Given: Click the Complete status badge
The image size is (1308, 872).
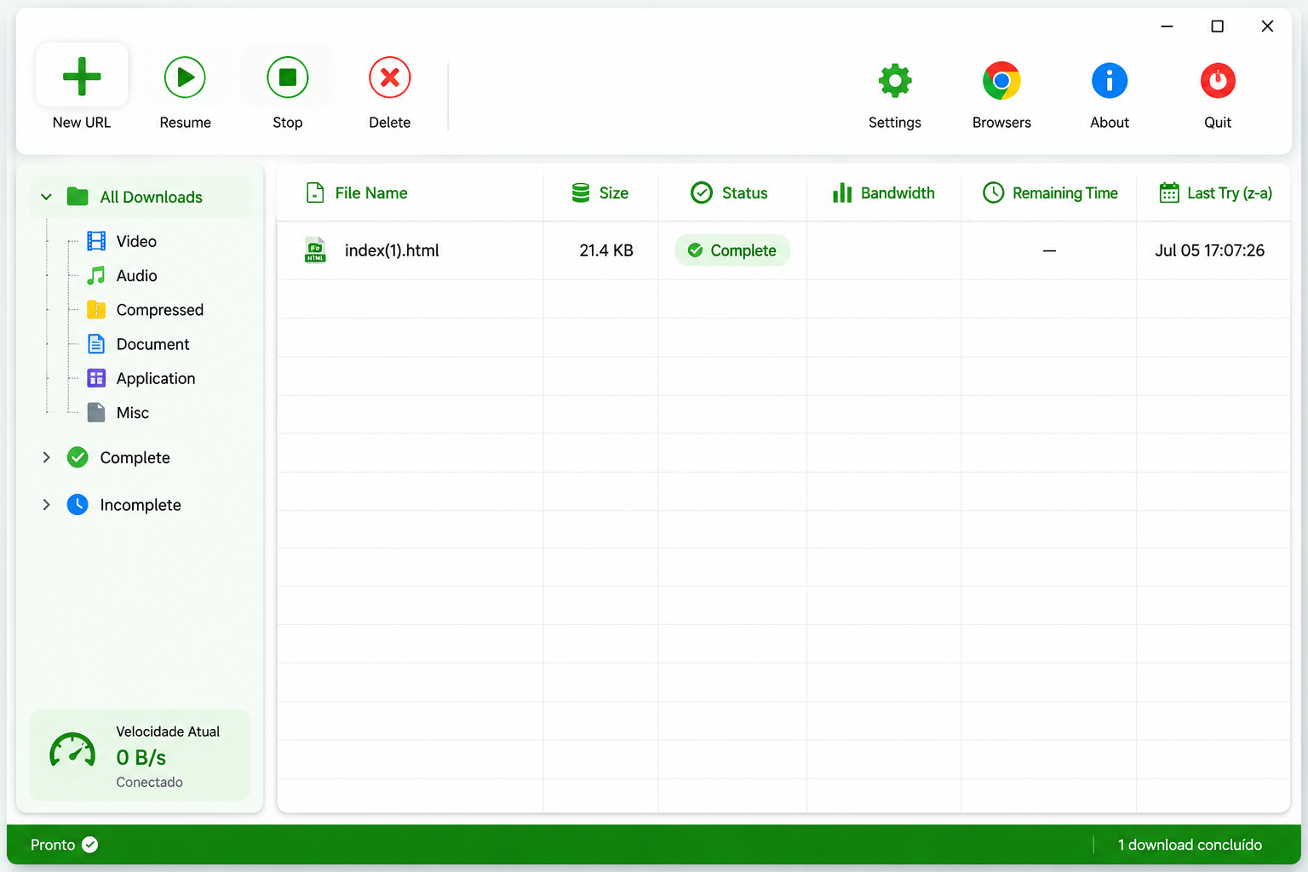Looking at the screenshot, I should (x=732, y=250).
